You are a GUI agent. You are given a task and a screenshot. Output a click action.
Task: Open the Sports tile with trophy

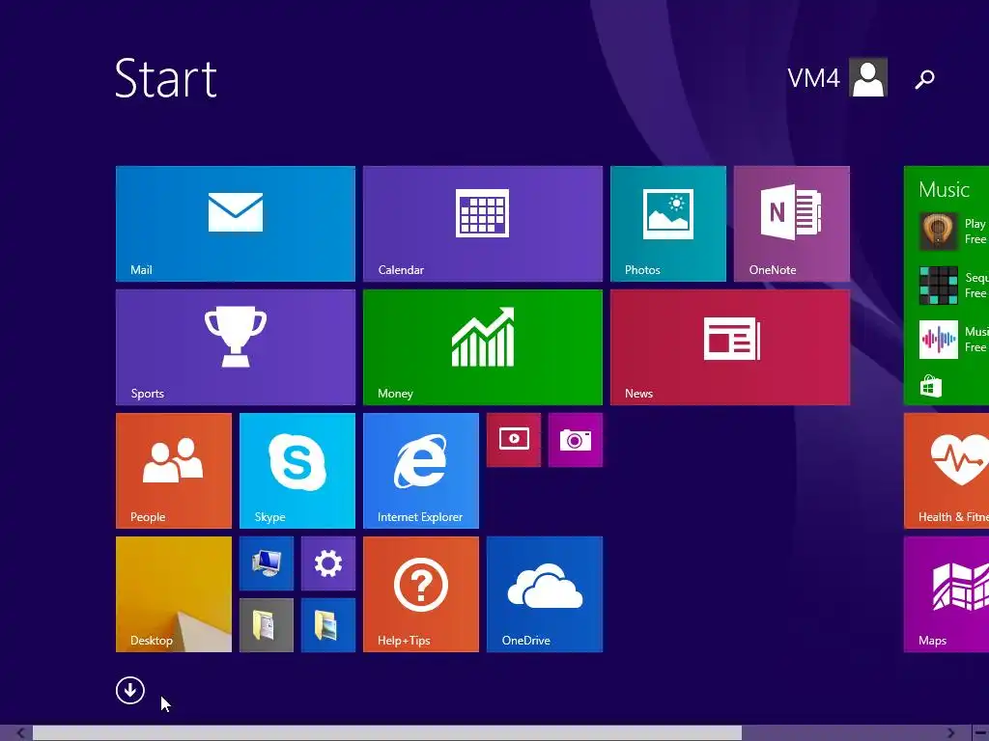236,347
